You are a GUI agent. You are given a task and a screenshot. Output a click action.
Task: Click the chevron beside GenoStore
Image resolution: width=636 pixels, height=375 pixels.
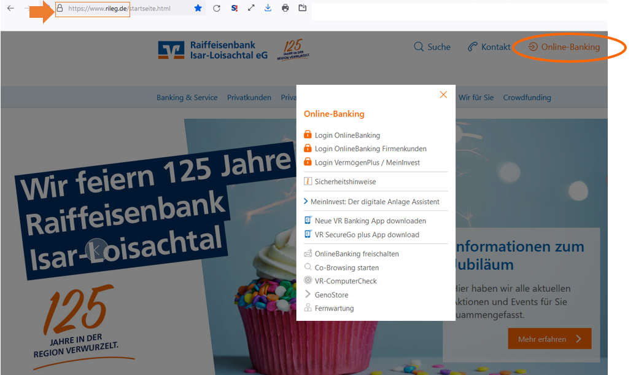(x=308, y=294)
